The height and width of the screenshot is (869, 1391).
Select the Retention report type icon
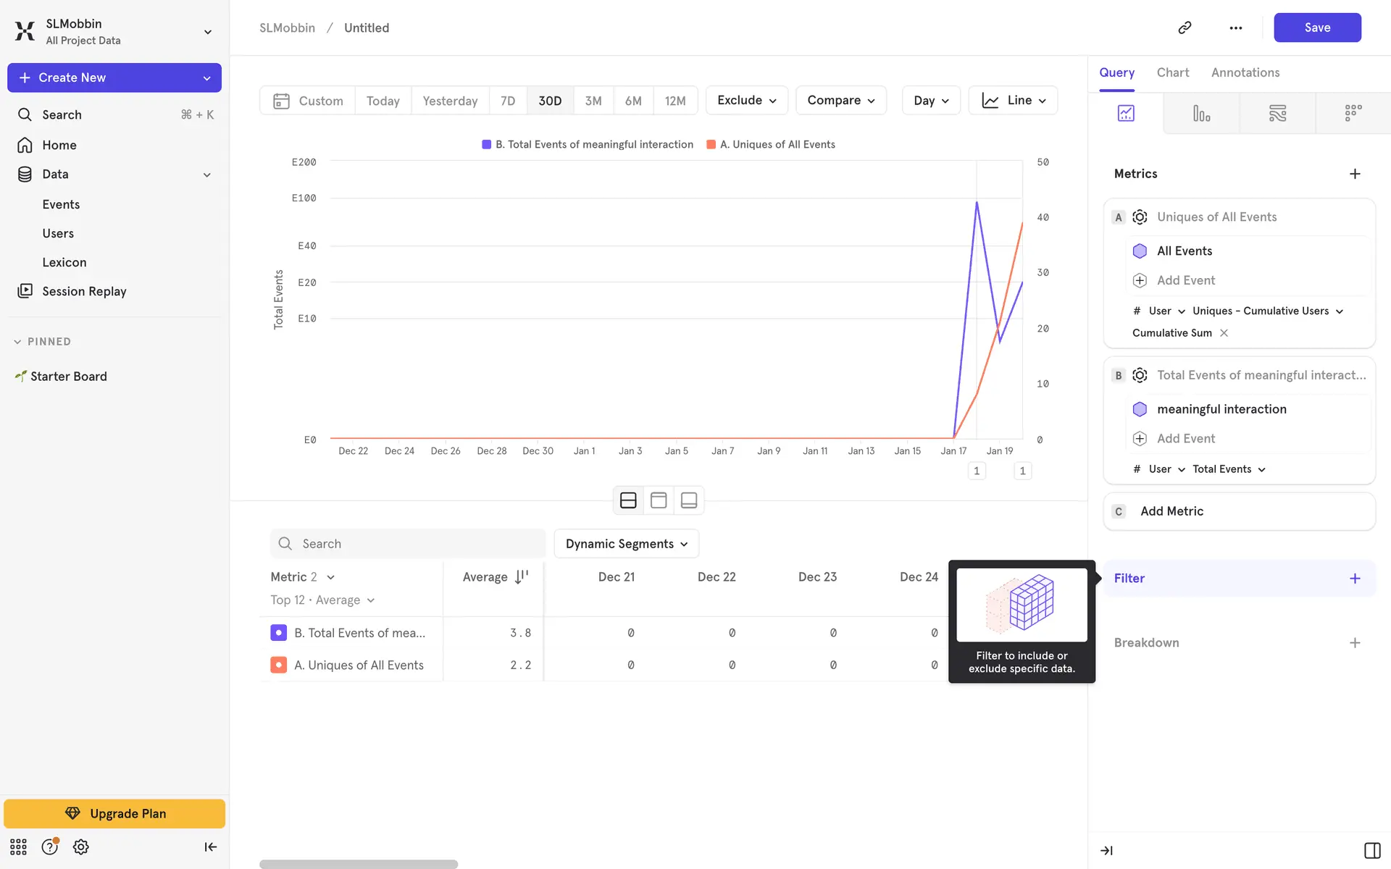[1353, 113]
